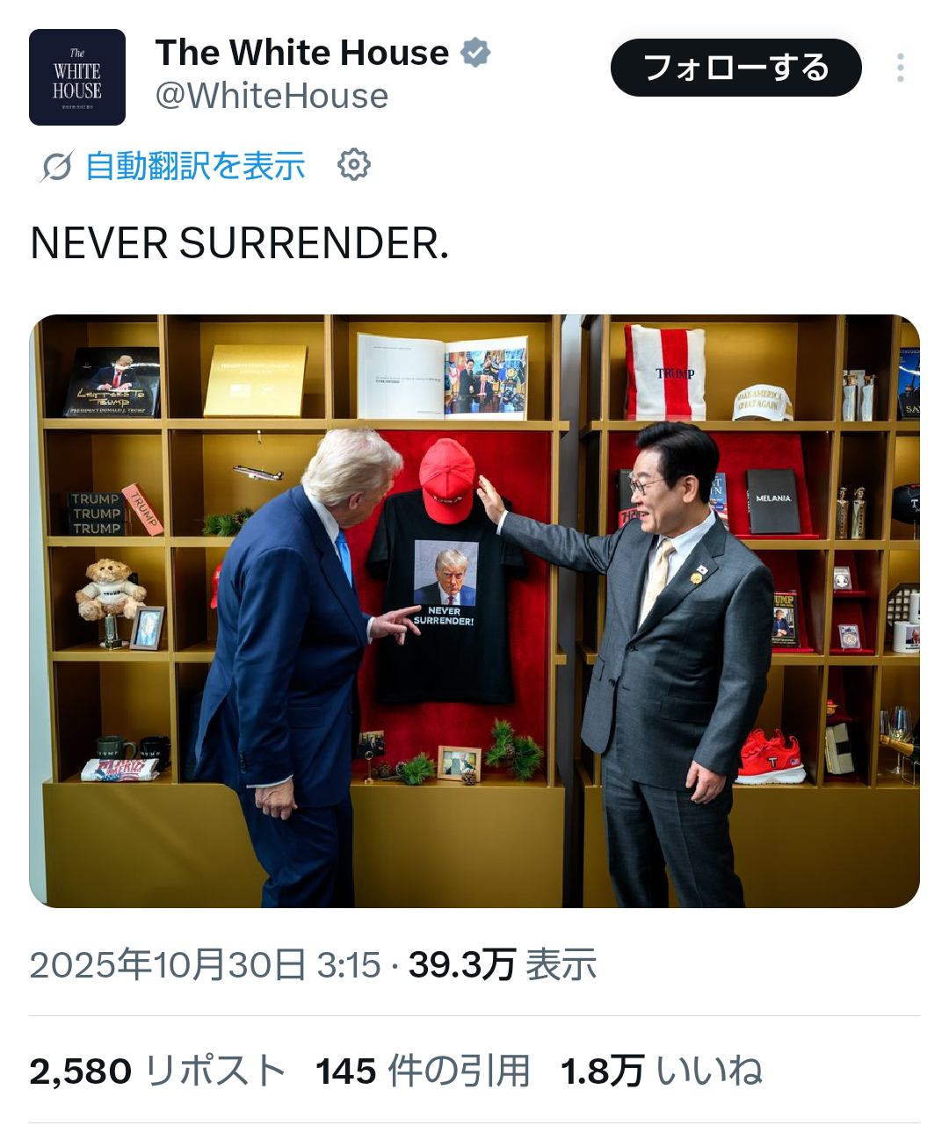The width and height of the screenshot is (949, 1140).
Task: Click the auto-translate crossed-circle icon
Action: point(56,166)
